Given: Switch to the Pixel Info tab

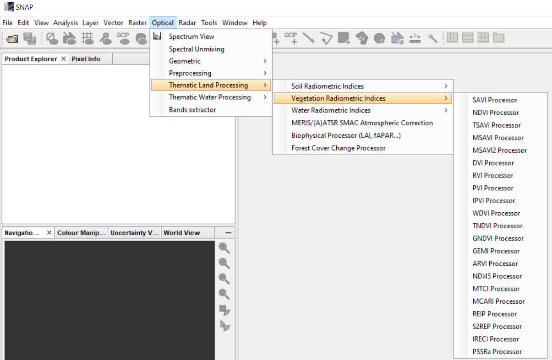Looking at the screenshot, I should (86, 59).
